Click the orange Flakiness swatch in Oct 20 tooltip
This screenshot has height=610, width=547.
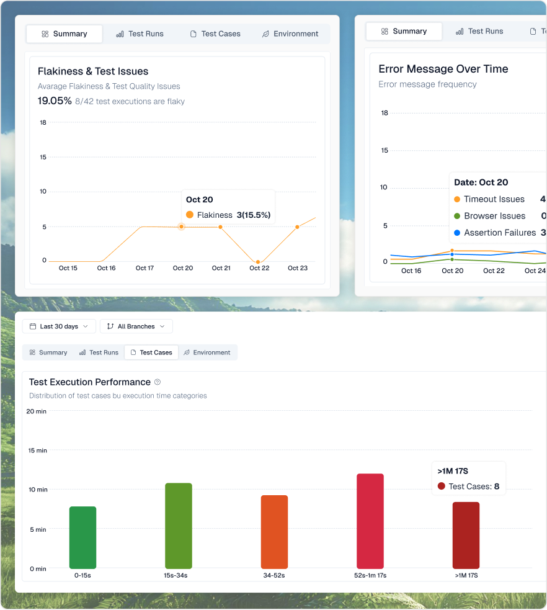pos(190,215)
